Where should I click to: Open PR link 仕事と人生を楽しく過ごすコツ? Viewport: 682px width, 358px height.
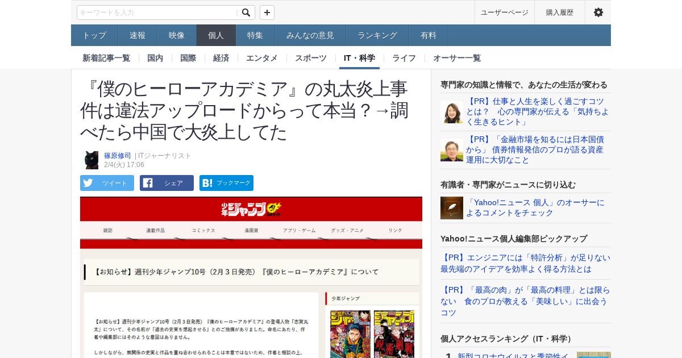(537, 111)
